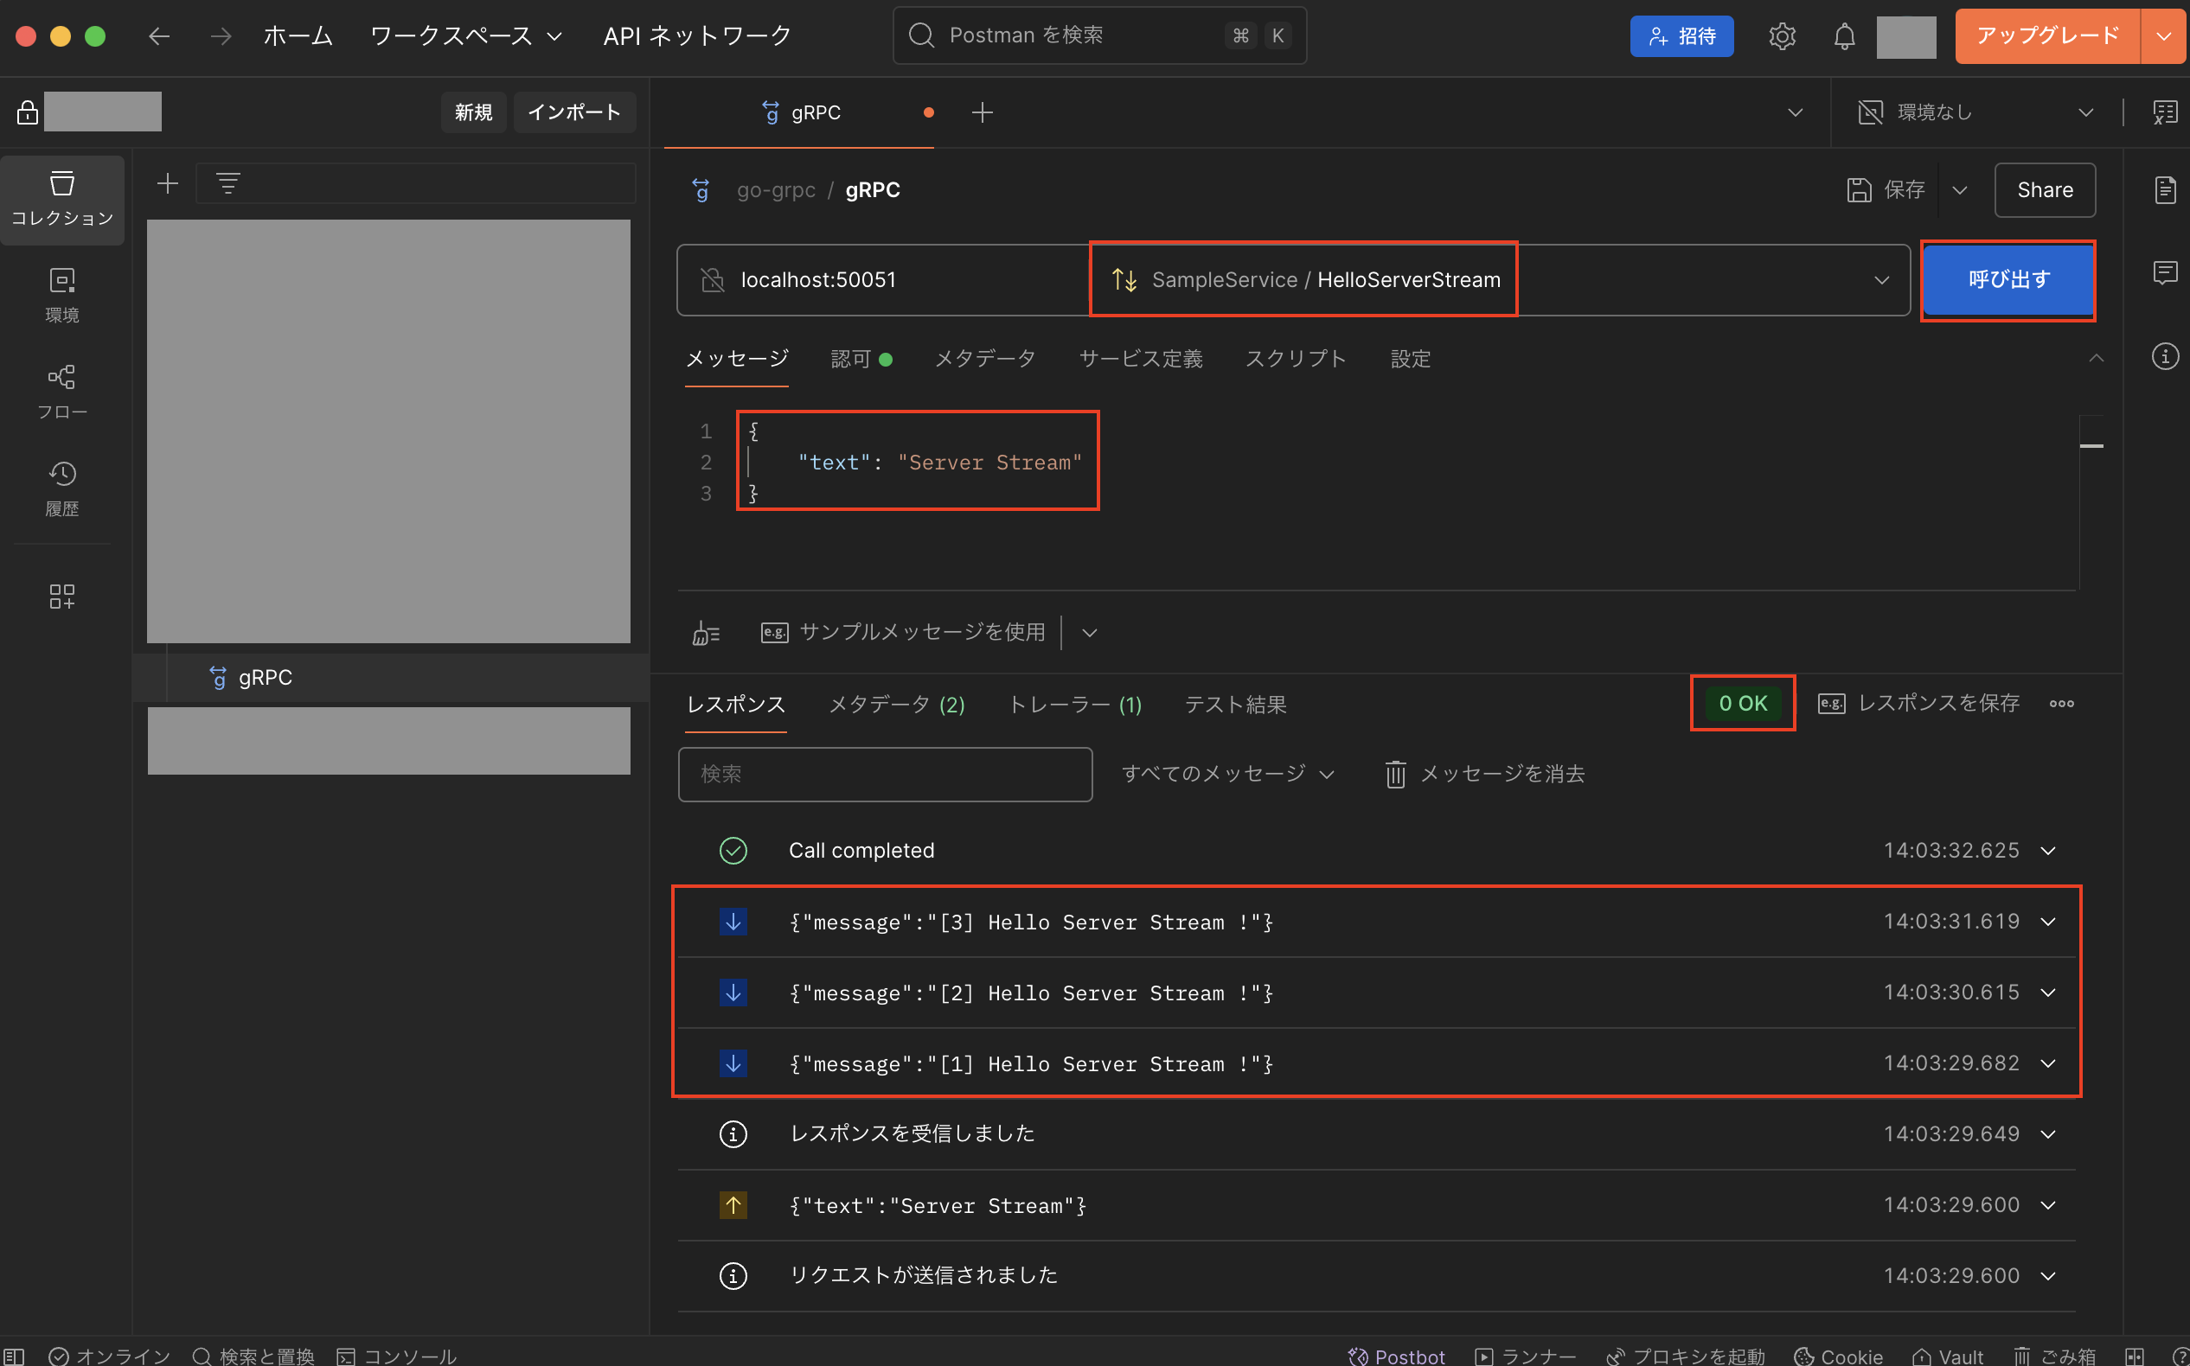The width and height of the screenshot is (2190, 1366).
Task: Switch to the 設定 tab
Action: pyautogui.click(x=1410, y=359)
